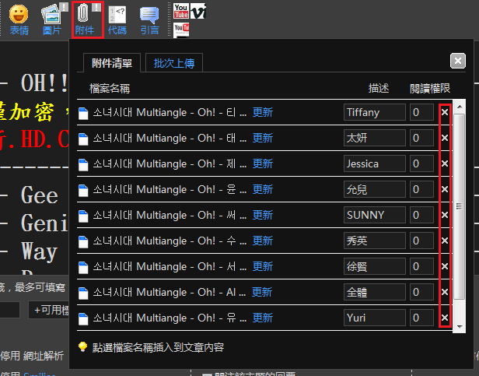Insert the Yuri row file name into post
This screenshot has height=376, width=479.
coord(170,318)
